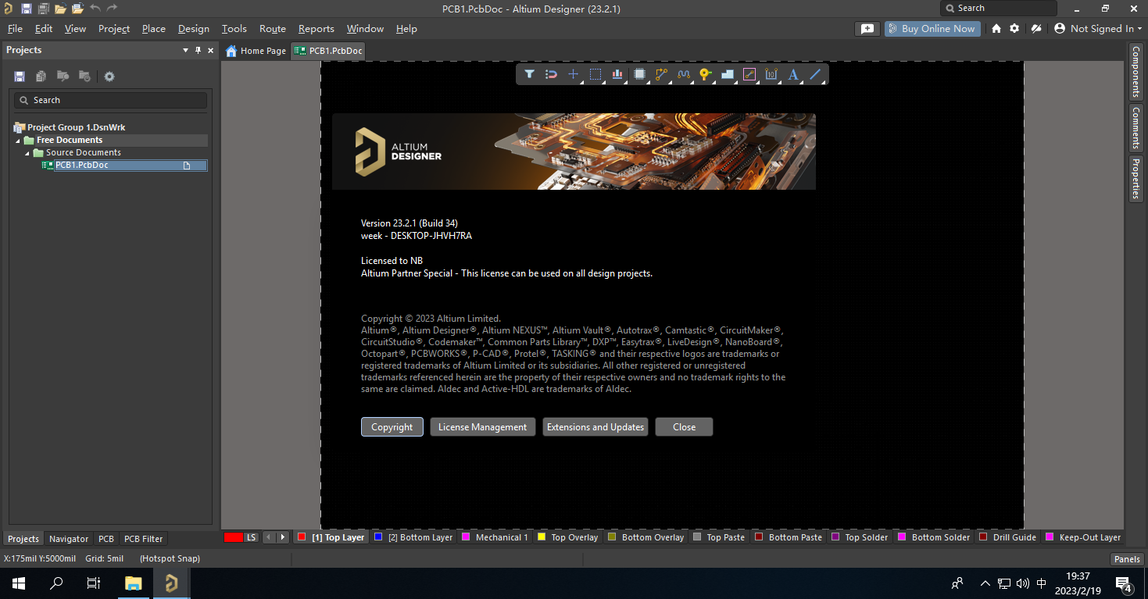Click Close on the About dialog

pyautogui.click(x=684, y=427)
